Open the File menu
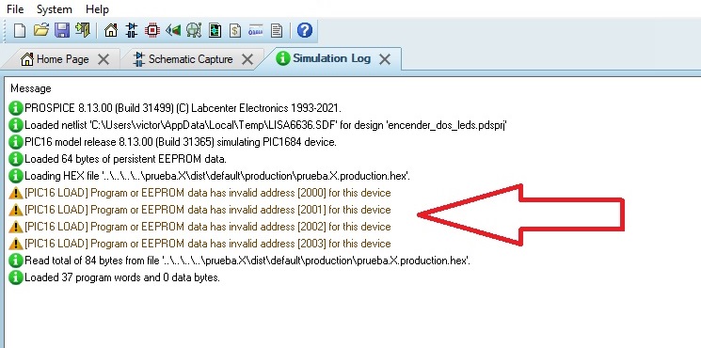Image resolution: width=701 pixels, height=348 pixels. coord(15,8)
